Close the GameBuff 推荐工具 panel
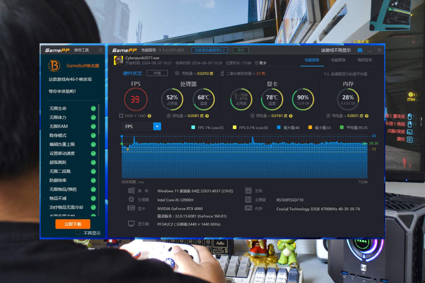 100,50
